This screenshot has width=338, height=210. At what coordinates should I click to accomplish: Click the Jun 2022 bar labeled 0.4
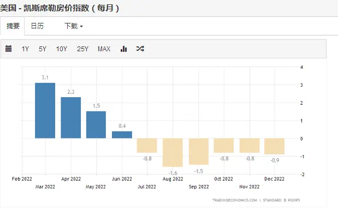tap(122, 135)
